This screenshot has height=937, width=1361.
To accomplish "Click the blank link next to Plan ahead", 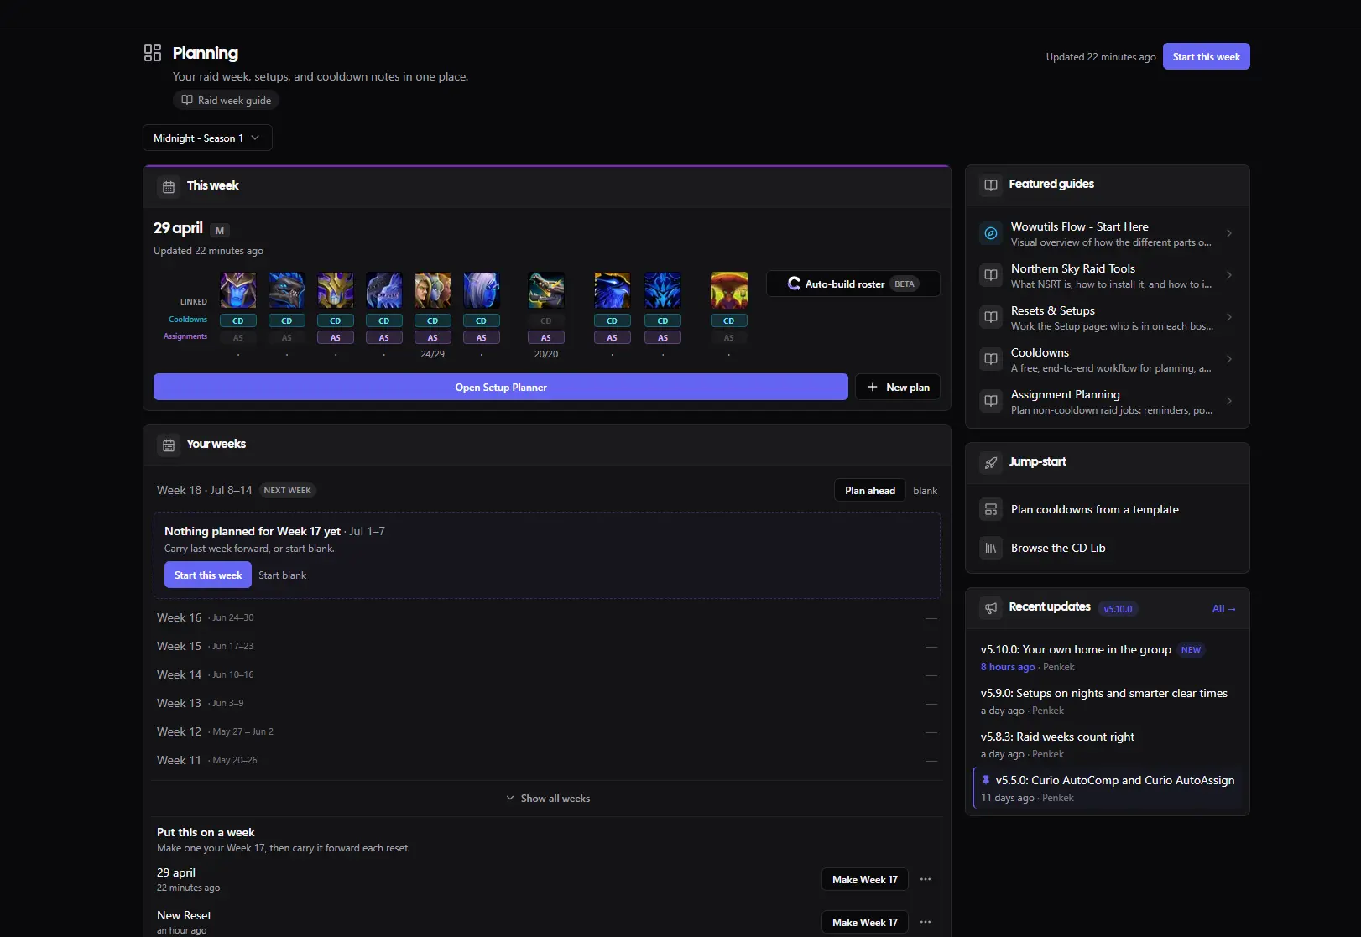I will [x=926, y=491].
